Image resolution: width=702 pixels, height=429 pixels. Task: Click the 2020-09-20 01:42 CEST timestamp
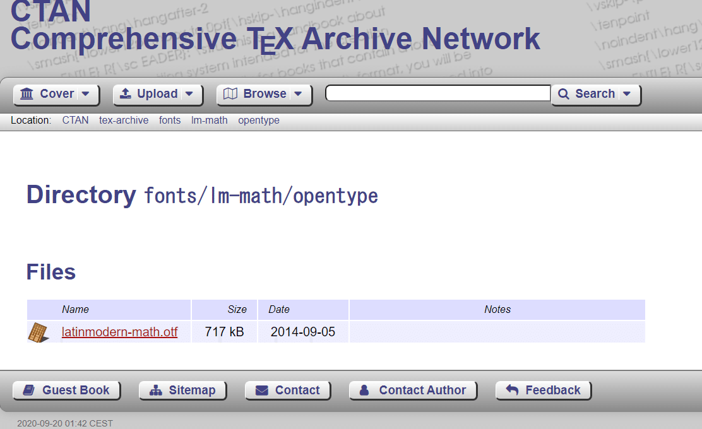pyautogui.click(x=65, y=423)
